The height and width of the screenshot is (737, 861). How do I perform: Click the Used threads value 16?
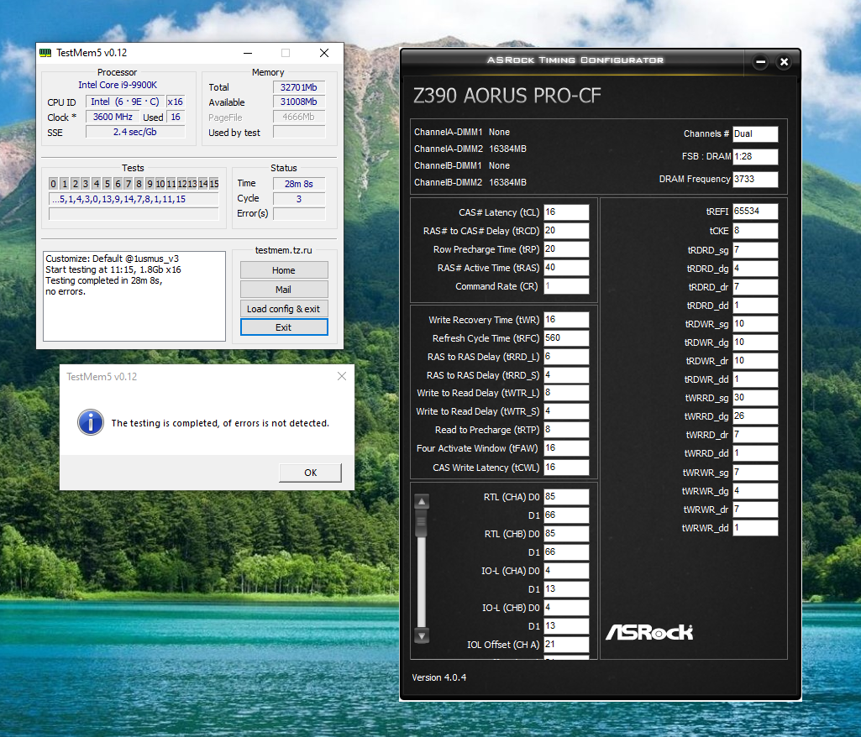176,117
